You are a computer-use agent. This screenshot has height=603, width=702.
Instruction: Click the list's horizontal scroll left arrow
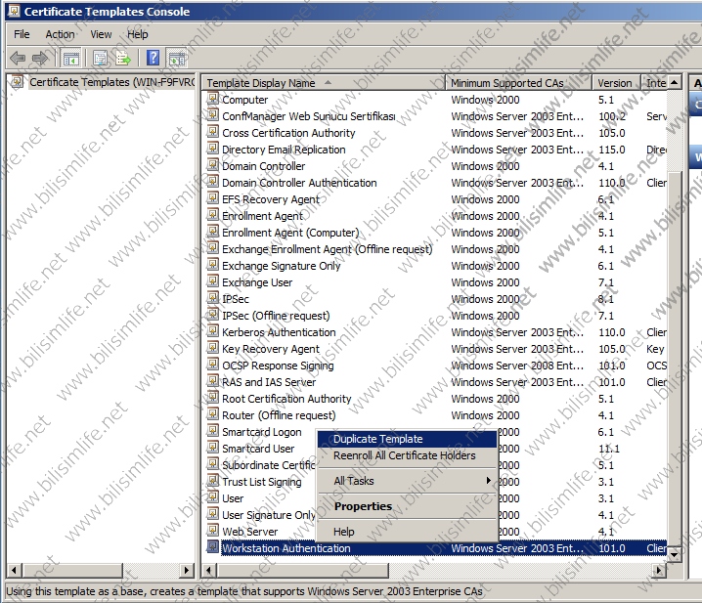(208, 571)
